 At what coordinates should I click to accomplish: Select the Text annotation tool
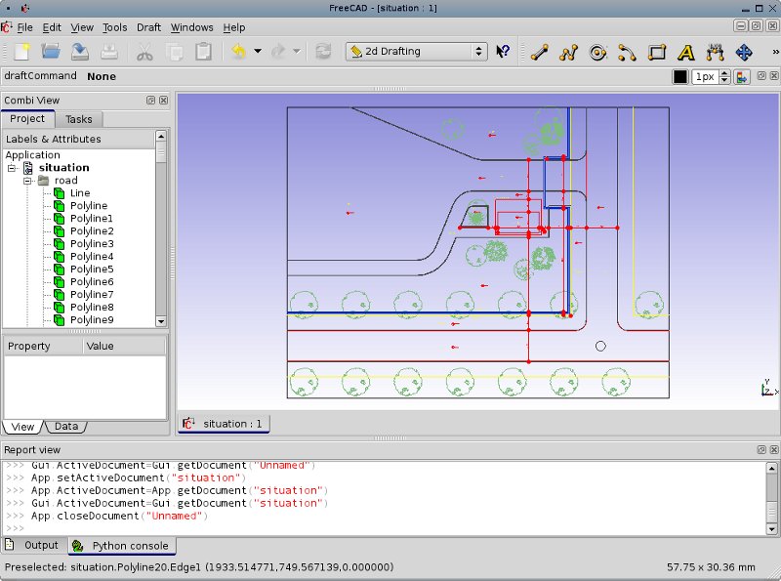[x=684, y=54]
